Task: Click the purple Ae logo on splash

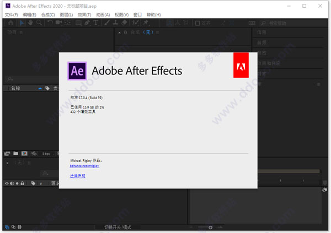Action: click(x=77, y=71)
